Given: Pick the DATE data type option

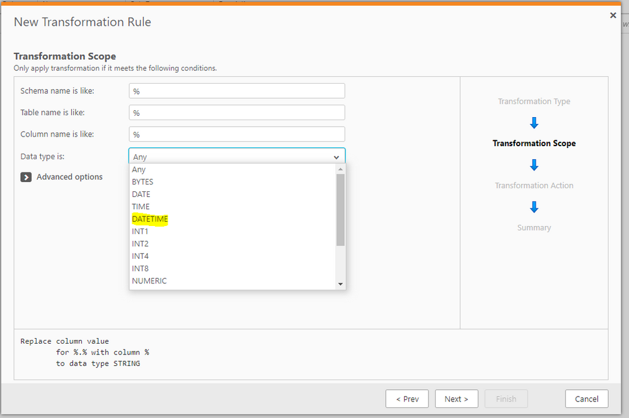Looking at the screenshot, I should (141, 195).
